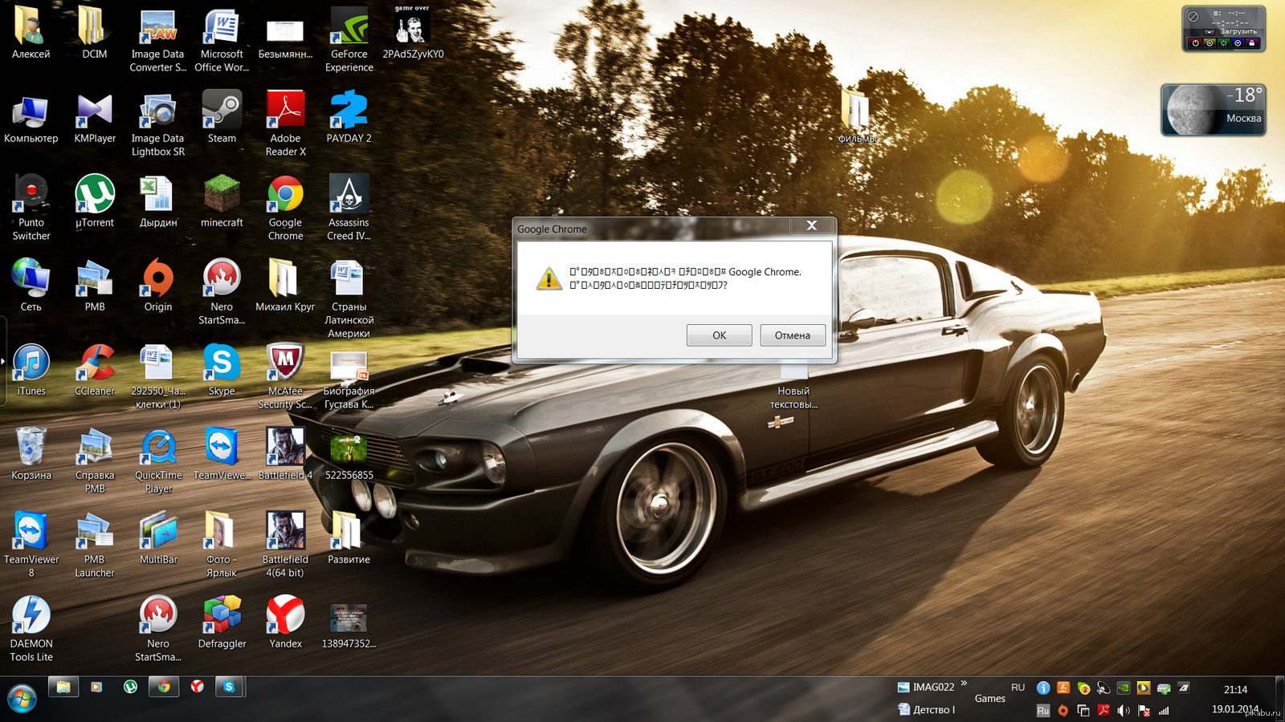This screenshot has height=722, width=1285.
Task: Select the TeamViewer 8 desktop icon
Action: (x=31, y=545)
